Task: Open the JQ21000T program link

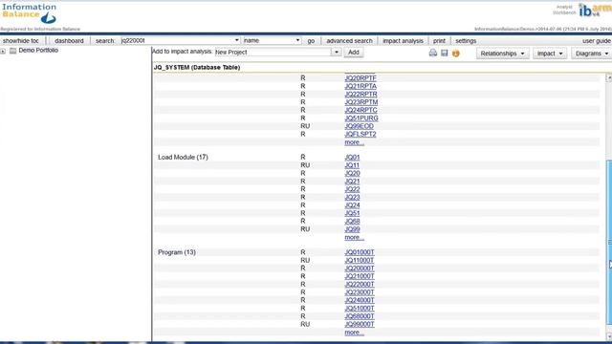Action: (360, 276)
